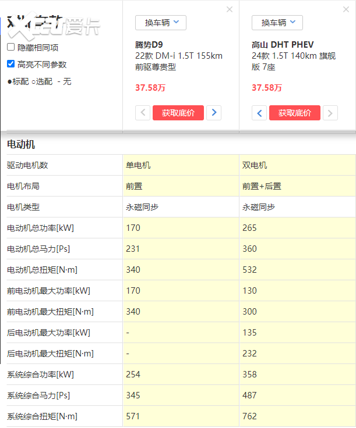Open the 高山 DHT PHEV model title link
The height and width of the screenshot is (428, 356).
[283, 45]
